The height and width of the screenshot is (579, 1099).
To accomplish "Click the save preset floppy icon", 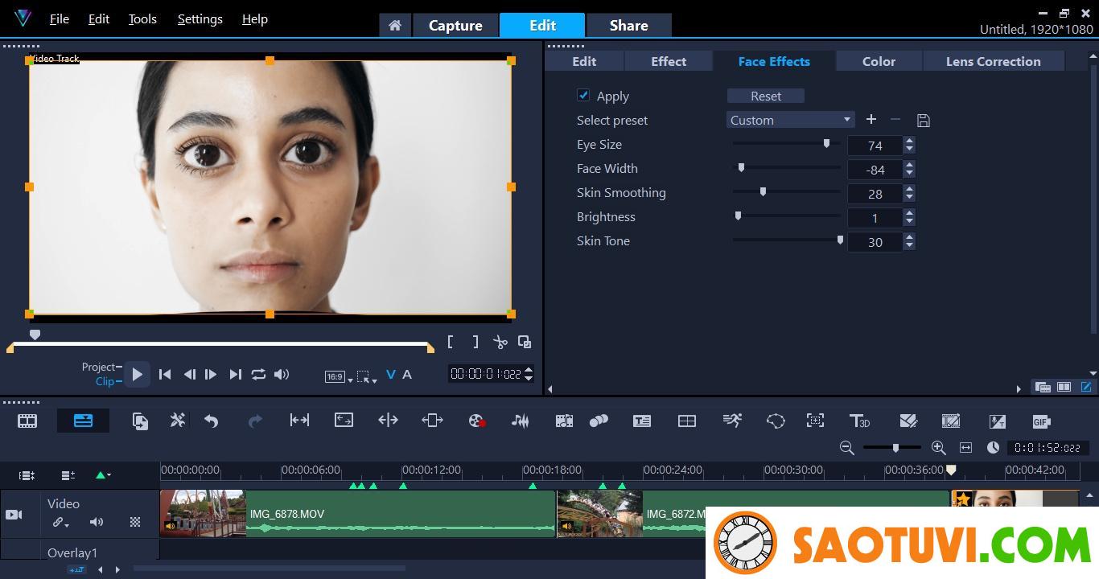I will click(x=924, y=121).
